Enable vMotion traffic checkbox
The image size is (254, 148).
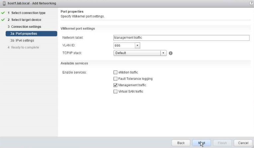116,72
